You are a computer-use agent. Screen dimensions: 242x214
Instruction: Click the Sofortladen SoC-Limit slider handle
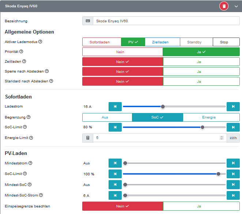pos(203,127)
